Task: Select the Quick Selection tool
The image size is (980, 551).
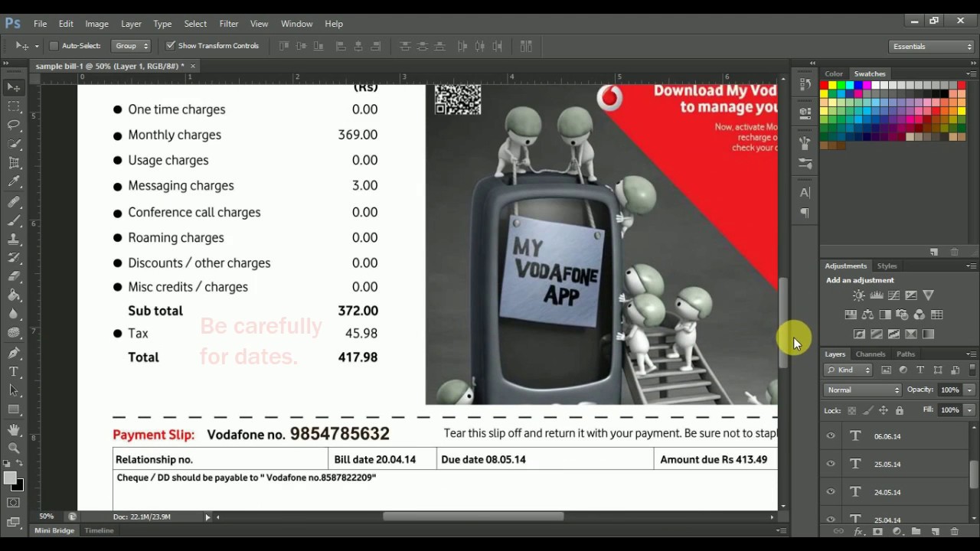Action: pos(14,144)
